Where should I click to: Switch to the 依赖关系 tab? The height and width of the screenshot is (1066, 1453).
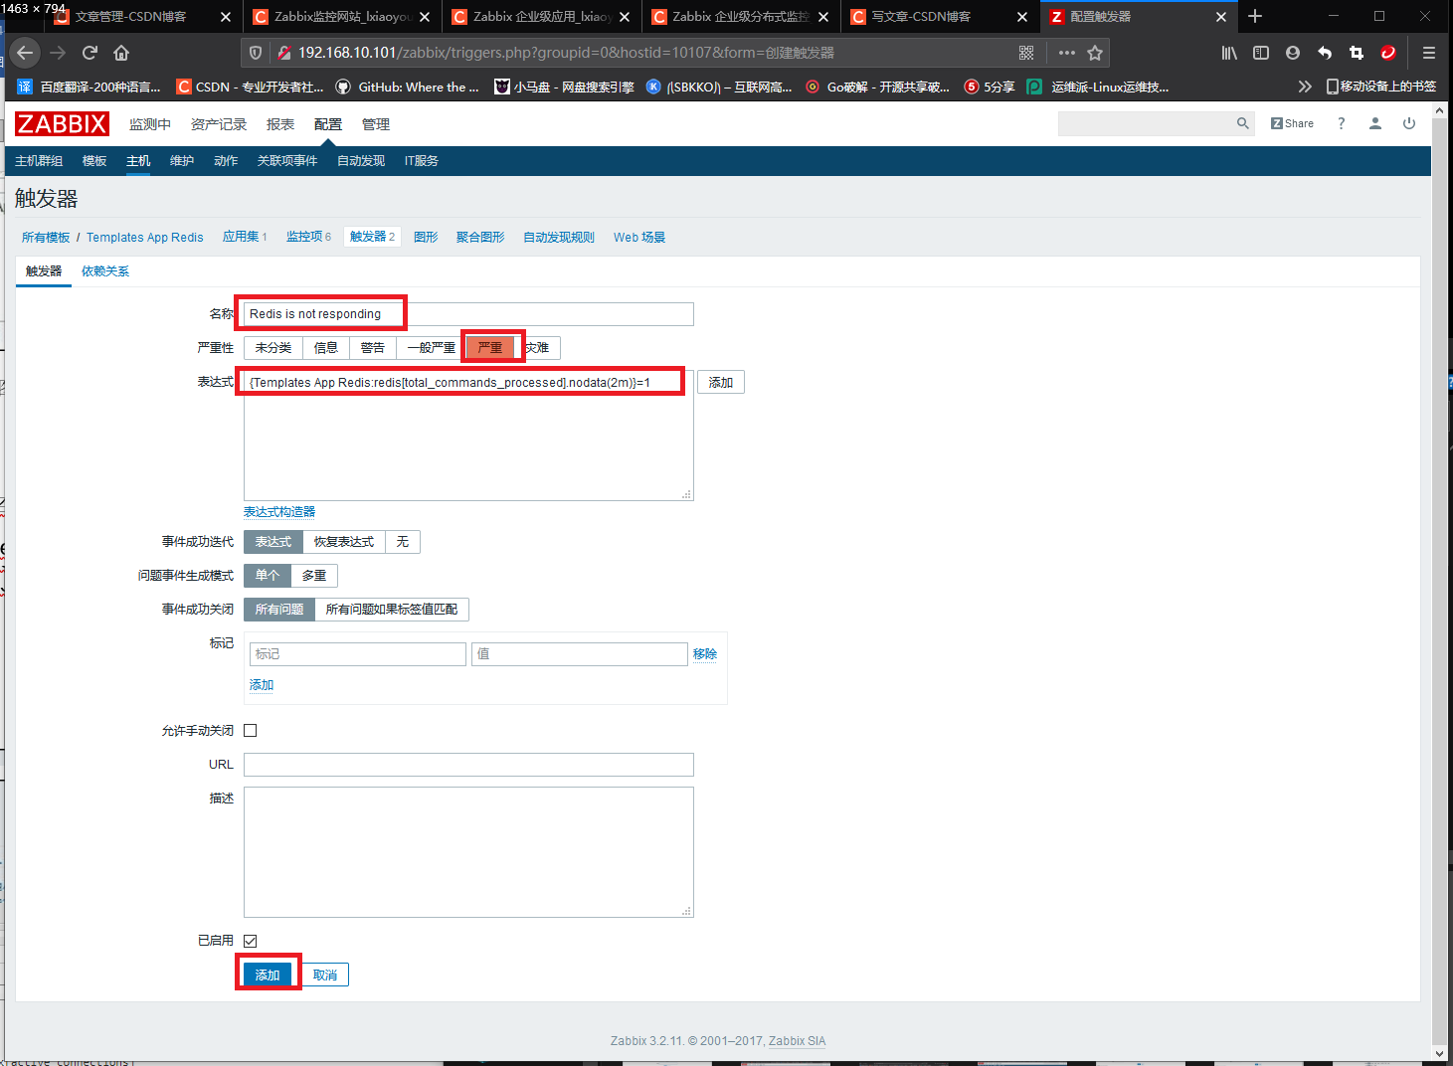[x=105, y=271]
